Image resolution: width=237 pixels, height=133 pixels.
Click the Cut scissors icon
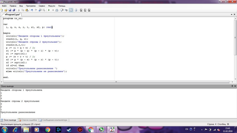pyautogui.click(x=19, y=10)
